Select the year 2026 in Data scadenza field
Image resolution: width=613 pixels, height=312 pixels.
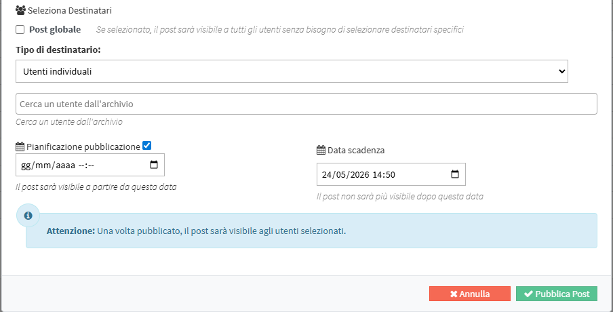[x=357, y=174]
